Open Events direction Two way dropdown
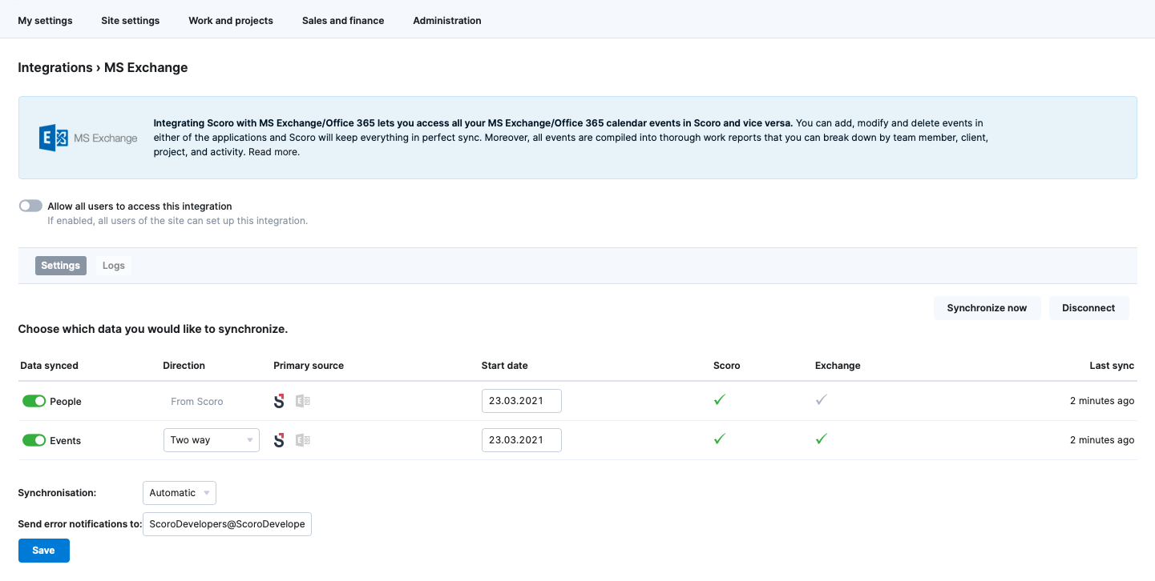1155x581 pixels. point(212,440)
